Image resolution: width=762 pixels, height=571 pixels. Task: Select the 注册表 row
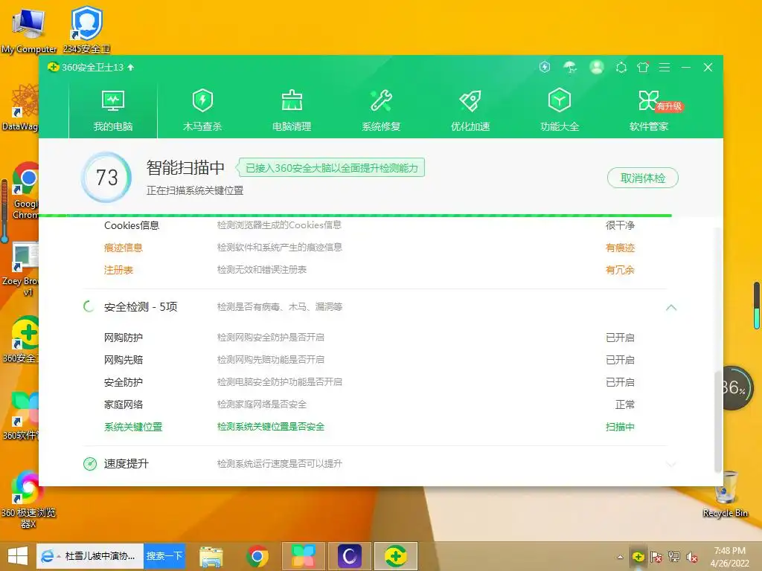point(369,270)
